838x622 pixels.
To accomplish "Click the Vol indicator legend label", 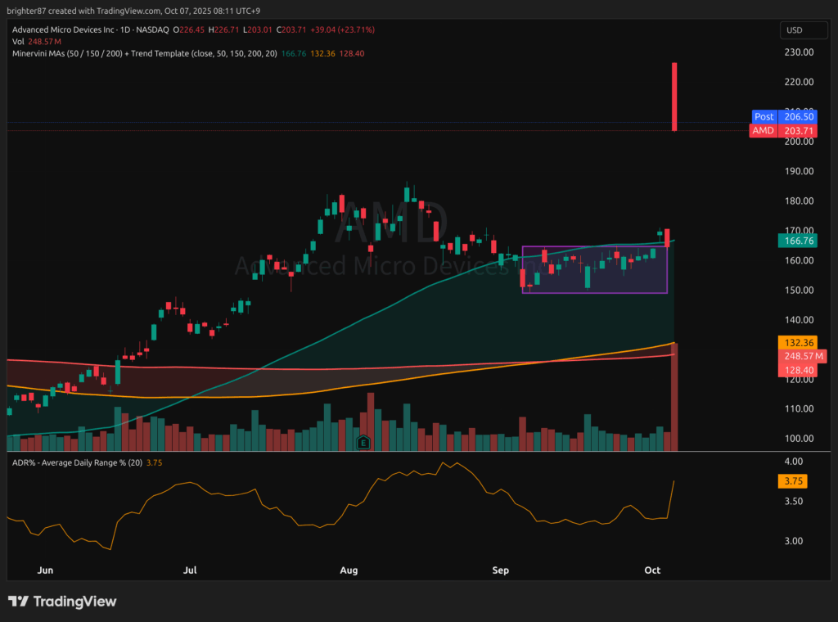I will pos(18,41).
